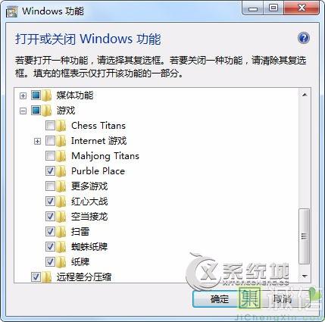Image resolution: width=325 pixels, height=322 pixels.
Task: Select the 游戏 folder icon
Action: [46, 111]
